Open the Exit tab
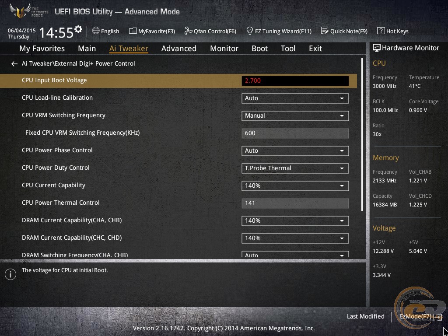 [x=315, y=49]
